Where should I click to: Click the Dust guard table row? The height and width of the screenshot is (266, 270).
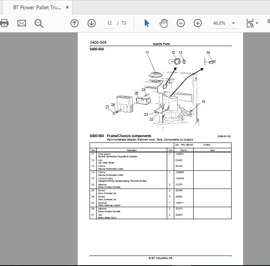point(161,155)
